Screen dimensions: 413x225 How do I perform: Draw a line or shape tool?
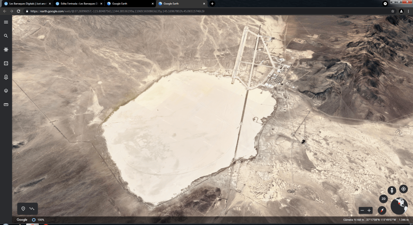(x=32, y=208)
